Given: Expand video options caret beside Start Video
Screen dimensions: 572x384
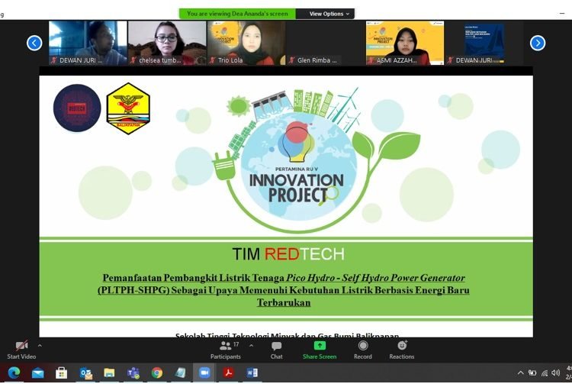Looking at the screenshot, I should click(x=40, y=345).
